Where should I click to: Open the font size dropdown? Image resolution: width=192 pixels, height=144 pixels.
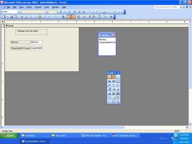pyautogui.click(x=53, y=12)
